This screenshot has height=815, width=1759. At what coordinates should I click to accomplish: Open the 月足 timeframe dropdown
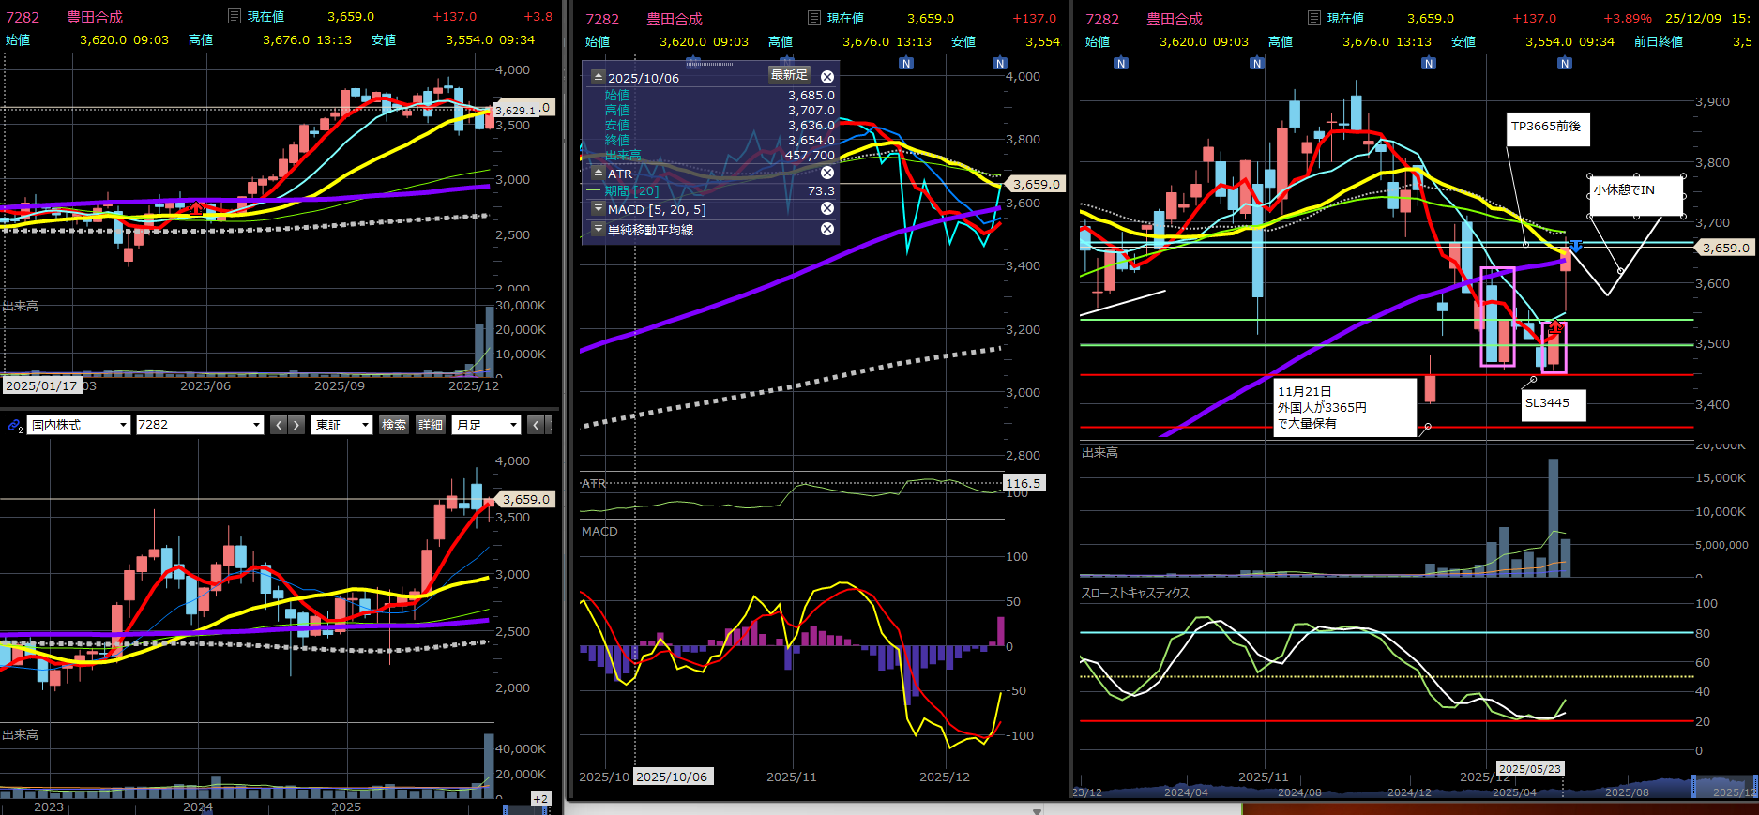coord(486,425)
